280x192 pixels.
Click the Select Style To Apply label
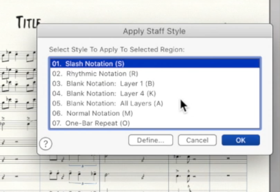click(x=117, y=49)
